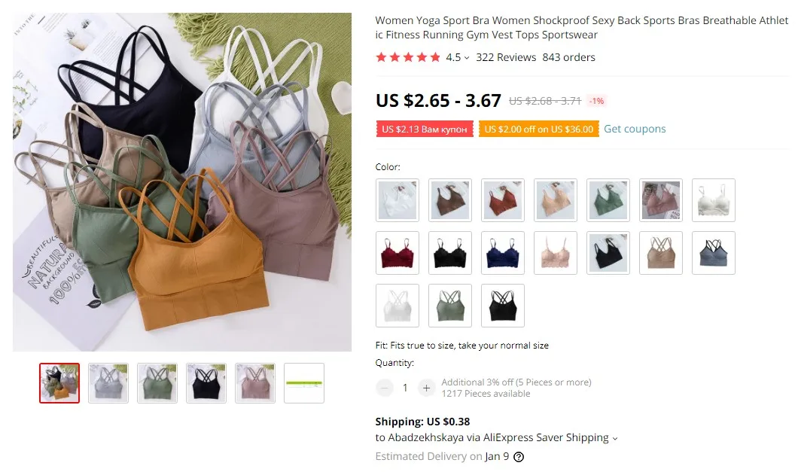Choose the navy blue lace bra color
The image size is (798, 472).
coord(503,253)
